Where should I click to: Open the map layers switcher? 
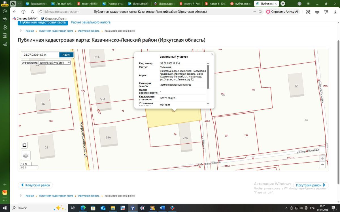25,155
